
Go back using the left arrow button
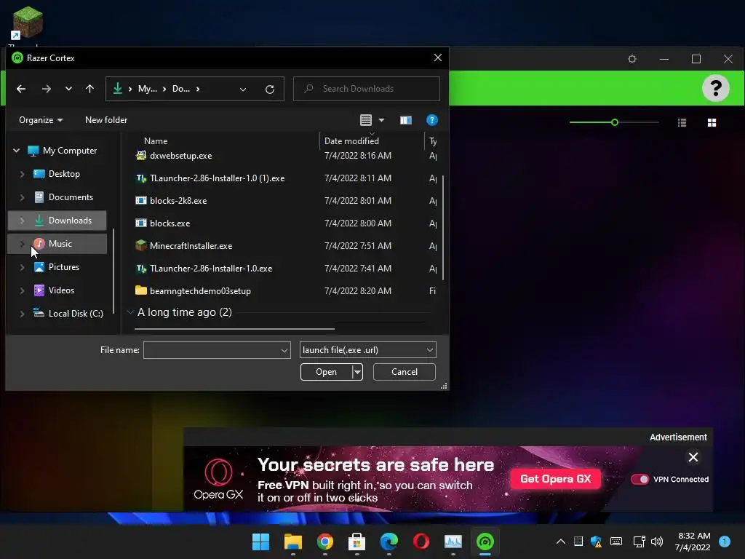click(21, 89)
